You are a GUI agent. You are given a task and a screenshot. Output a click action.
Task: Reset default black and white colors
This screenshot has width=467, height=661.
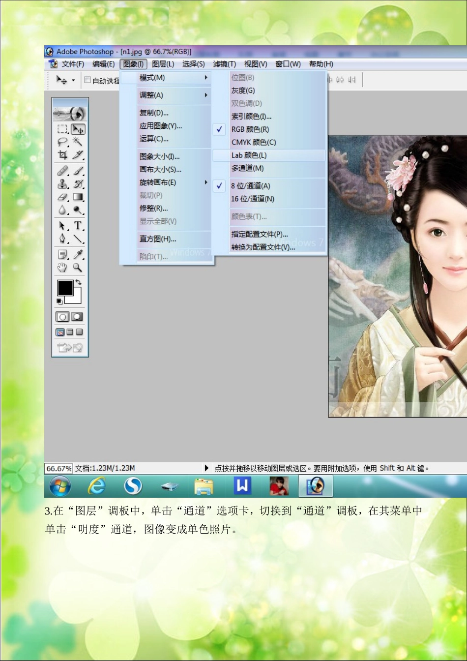[x=59, y=301]
